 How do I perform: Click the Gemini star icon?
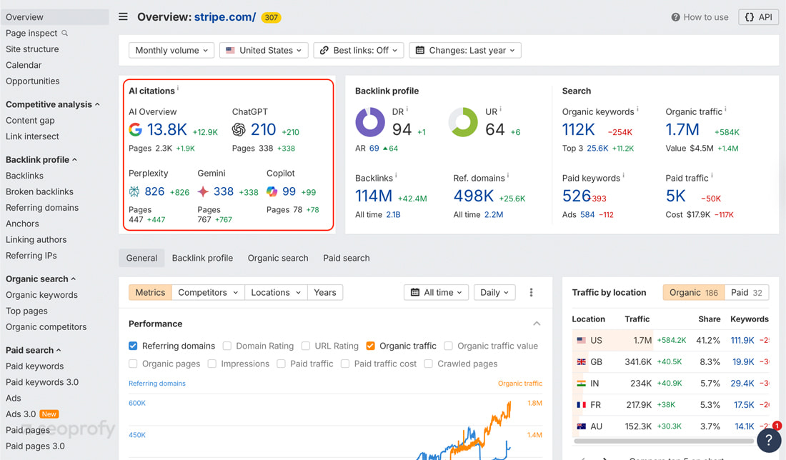coord(204,191)
